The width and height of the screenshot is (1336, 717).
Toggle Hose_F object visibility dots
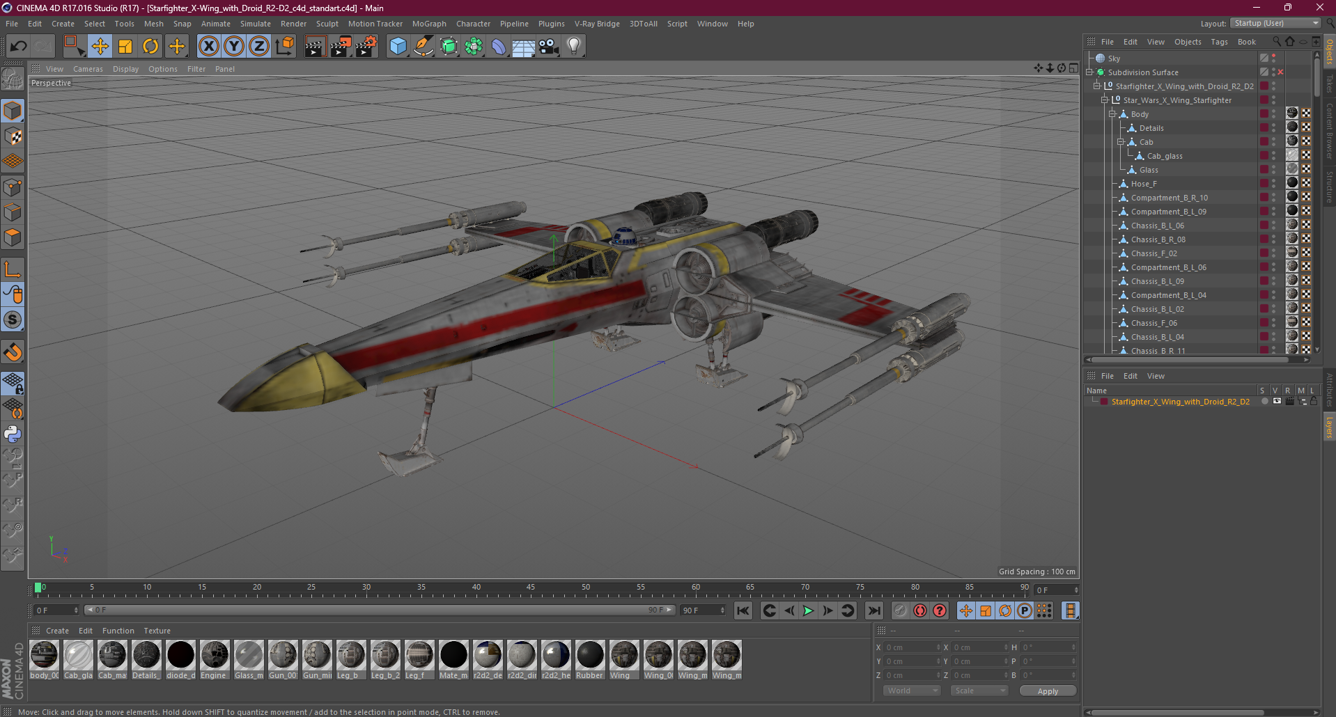click(1274, 184)
